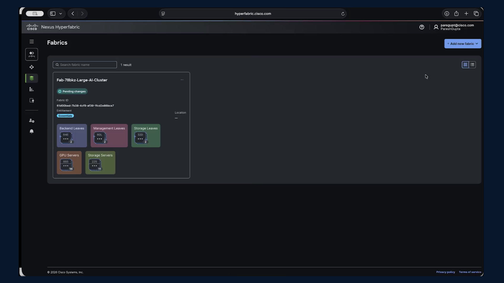This screenshot has width=504, height=283.
Task: Click the browser back arrow
Action: [73, 14]
